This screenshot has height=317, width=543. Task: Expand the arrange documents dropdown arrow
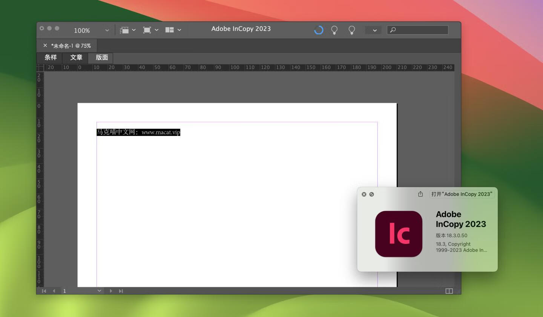tap(179, 30)
